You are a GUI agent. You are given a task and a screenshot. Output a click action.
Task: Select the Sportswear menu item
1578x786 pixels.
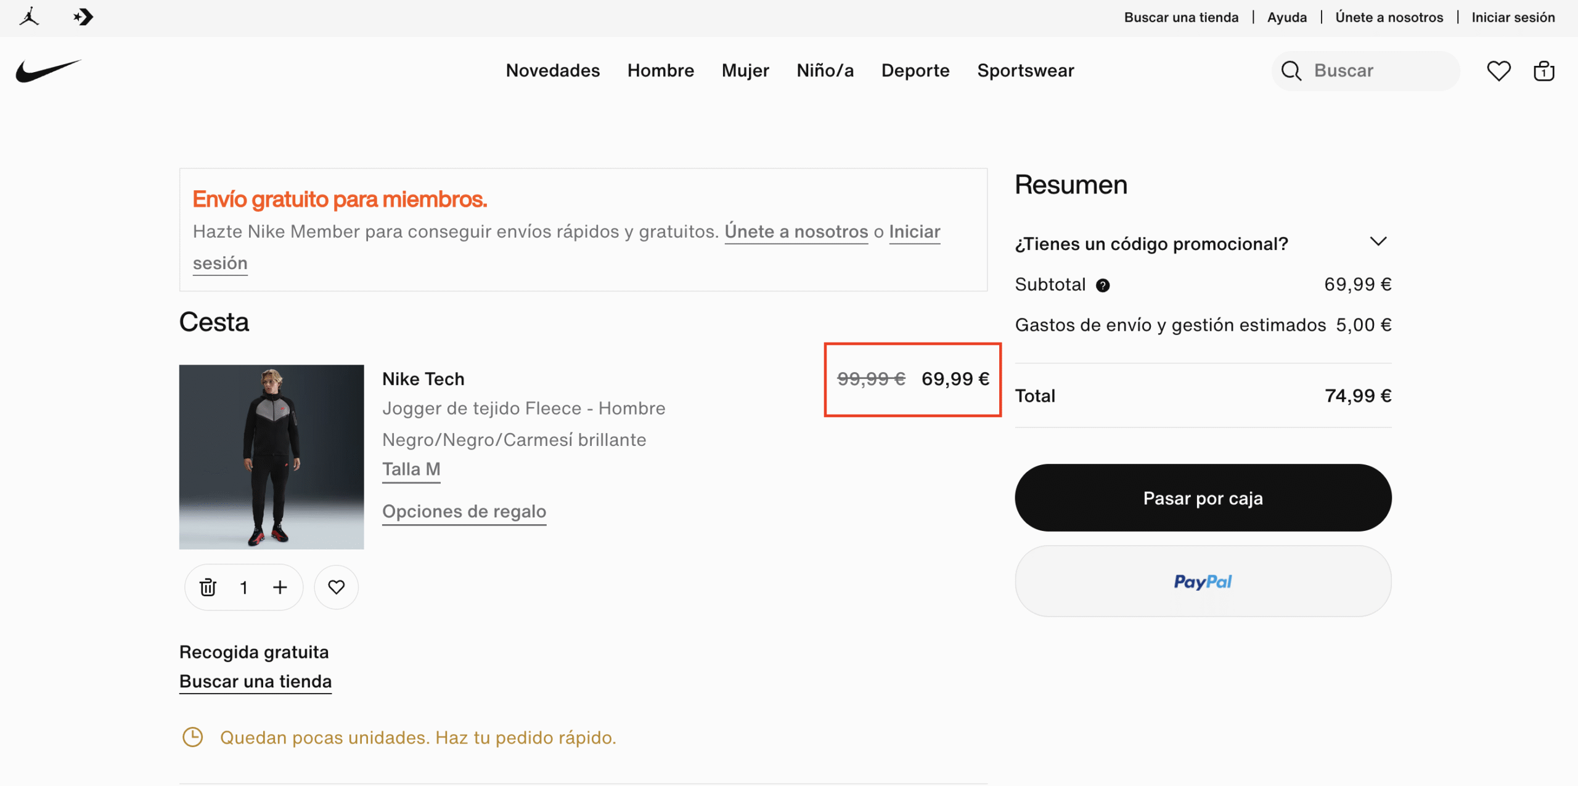1025,70
